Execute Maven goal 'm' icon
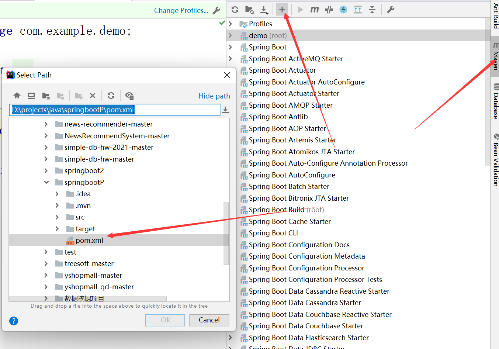499x349 pixels. click(314, 10)
